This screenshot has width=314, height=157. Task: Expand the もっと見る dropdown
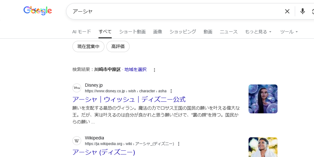(x=258, y=32)
